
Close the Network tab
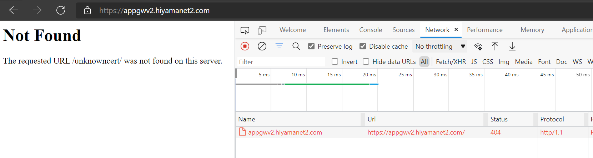coord(456,29)
